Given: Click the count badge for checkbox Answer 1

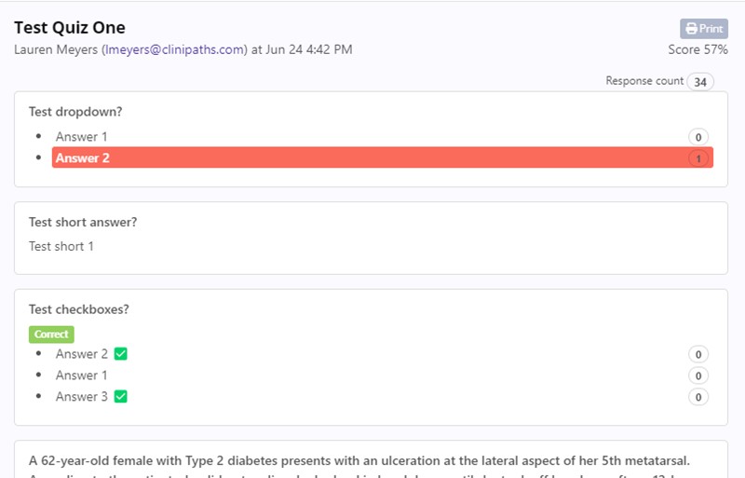Looking at the screenshot, I should [x=698, y=376].
